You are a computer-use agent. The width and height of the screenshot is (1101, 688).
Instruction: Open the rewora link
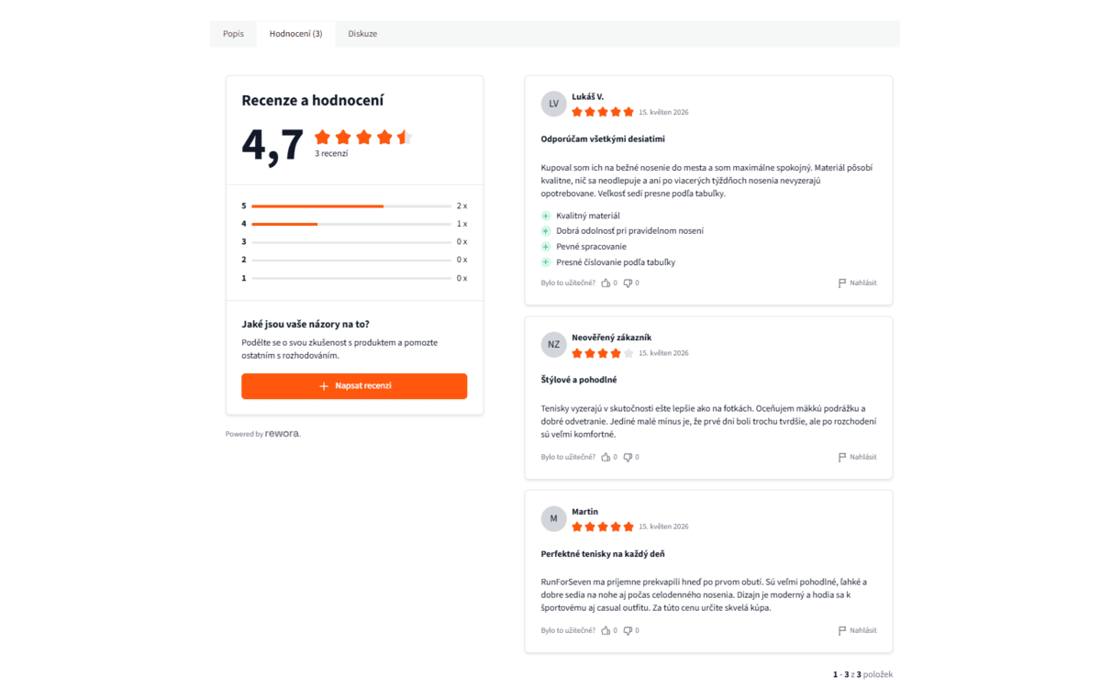pyautogui.click(x=283, y=434)
